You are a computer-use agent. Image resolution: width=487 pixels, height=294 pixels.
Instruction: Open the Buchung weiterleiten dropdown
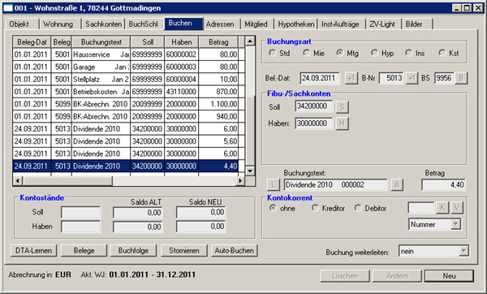point(463,251)
